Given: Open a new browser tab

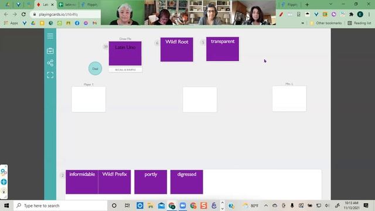Looking at the screenshot, I should pyautogui.click(x=307, y=5).
